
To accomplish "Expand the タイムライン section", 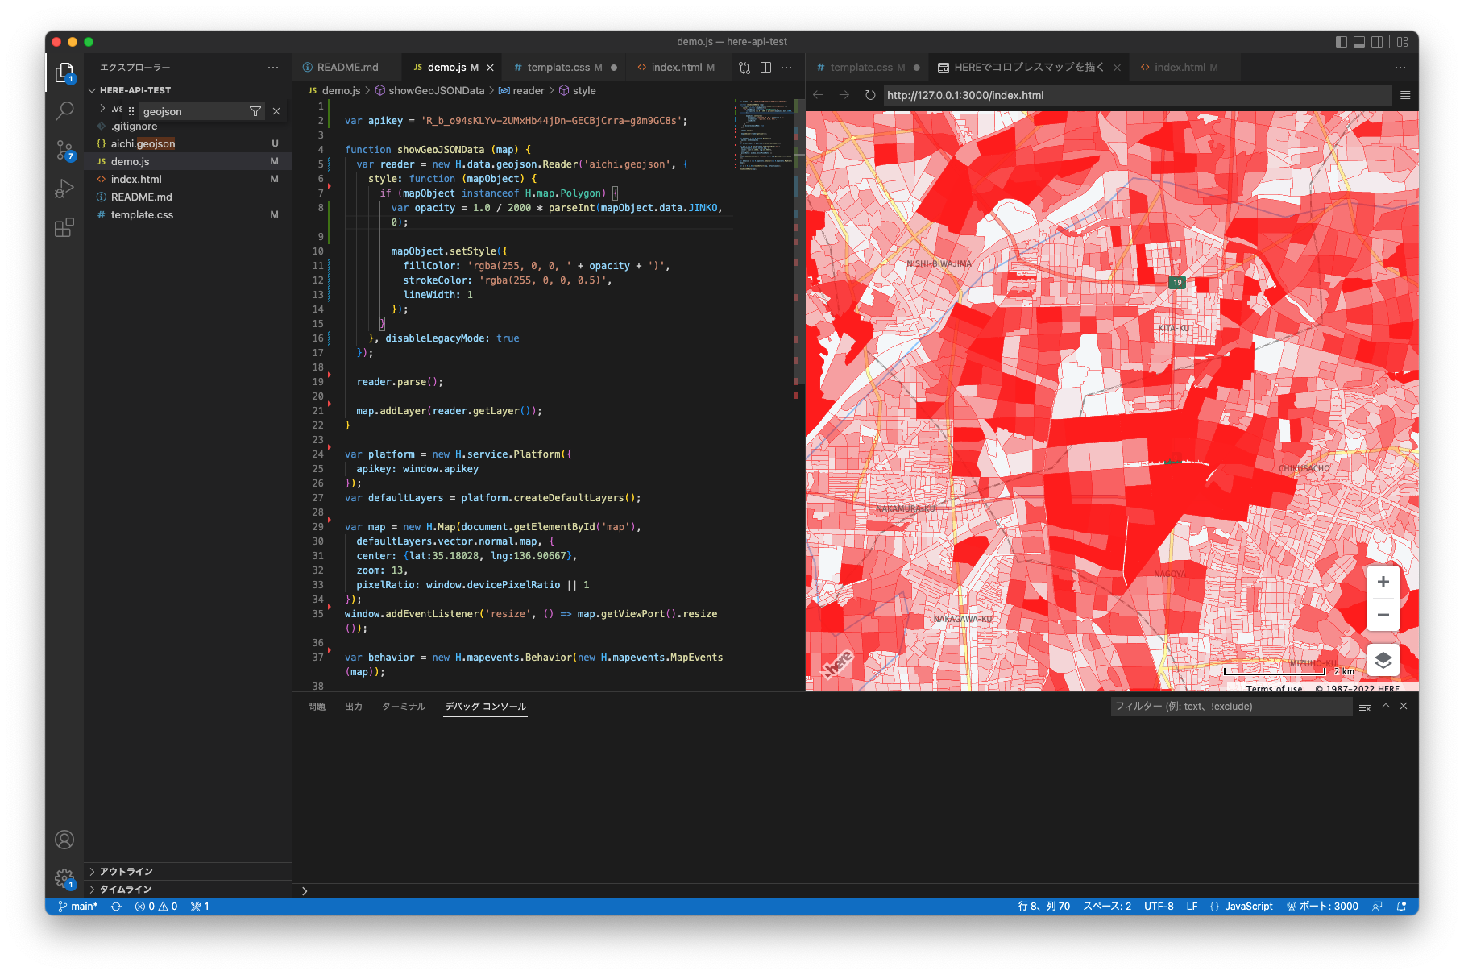I will click(x=126, y=890).
